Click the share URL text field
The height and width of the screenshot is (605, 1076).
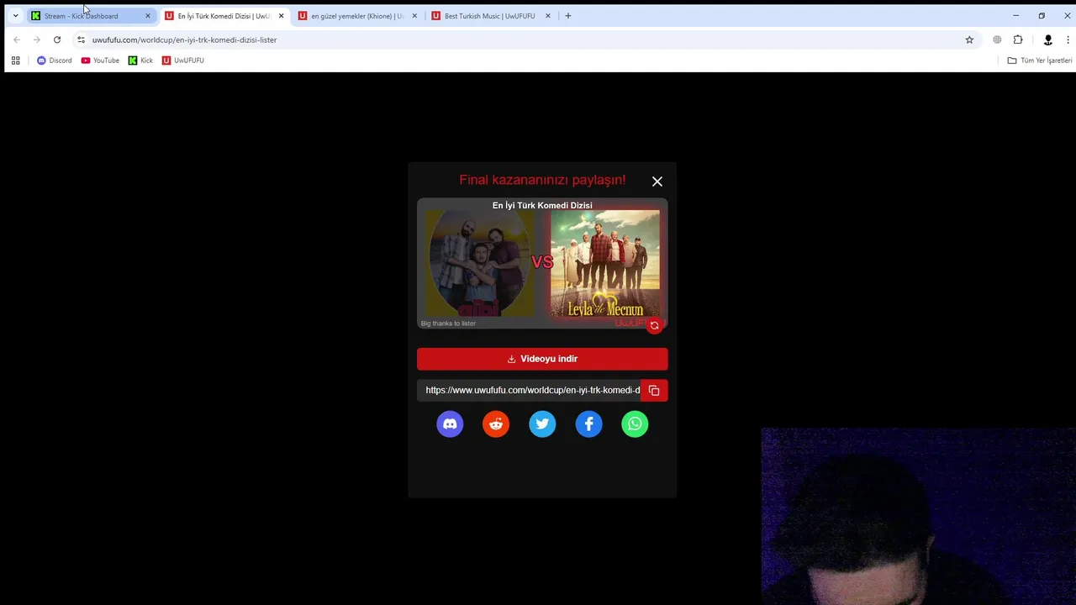coord(529,391)
